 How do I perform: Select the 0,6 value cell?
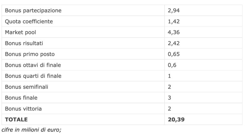click(x=172, y=65)
